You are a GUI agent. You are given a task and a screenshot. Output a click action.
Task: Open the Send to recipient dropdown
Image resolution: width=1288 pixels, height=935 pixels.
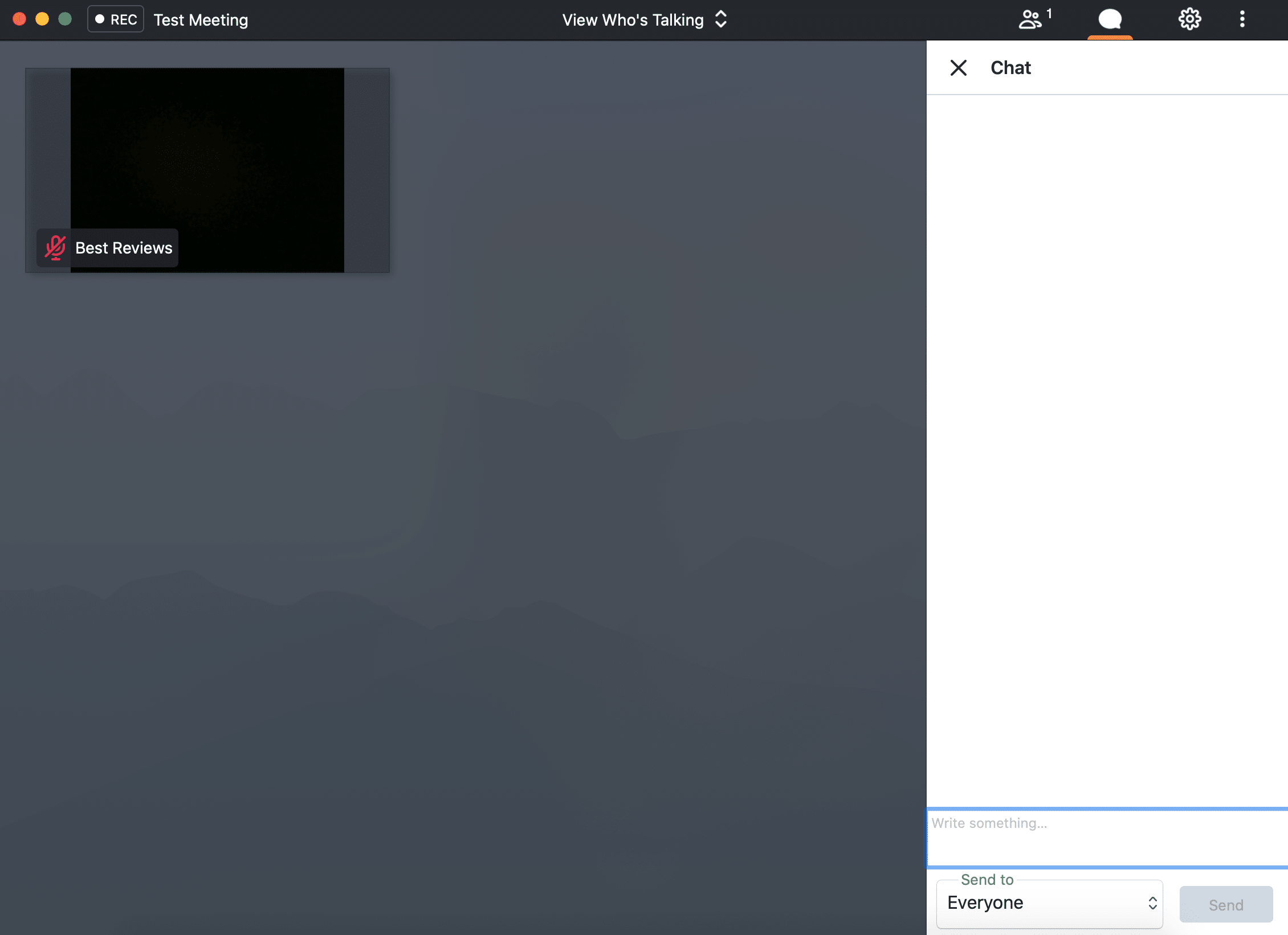[1049, 903]
